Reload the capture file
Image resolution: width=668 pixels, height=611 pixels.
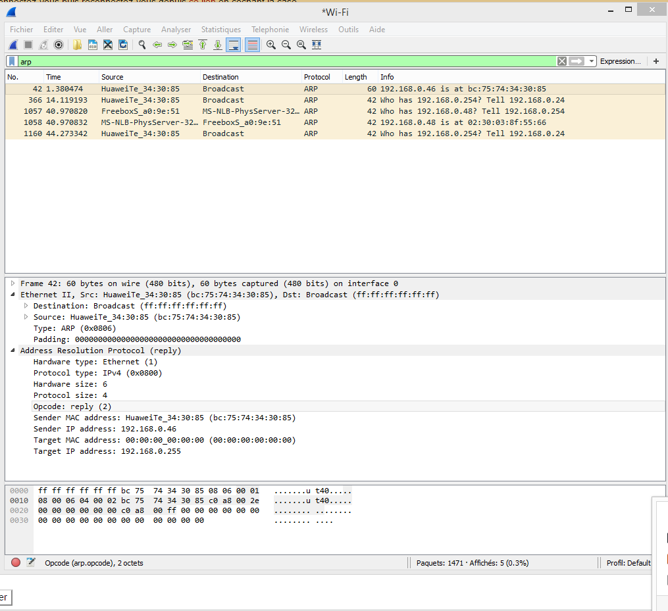(x=123, y=45)
